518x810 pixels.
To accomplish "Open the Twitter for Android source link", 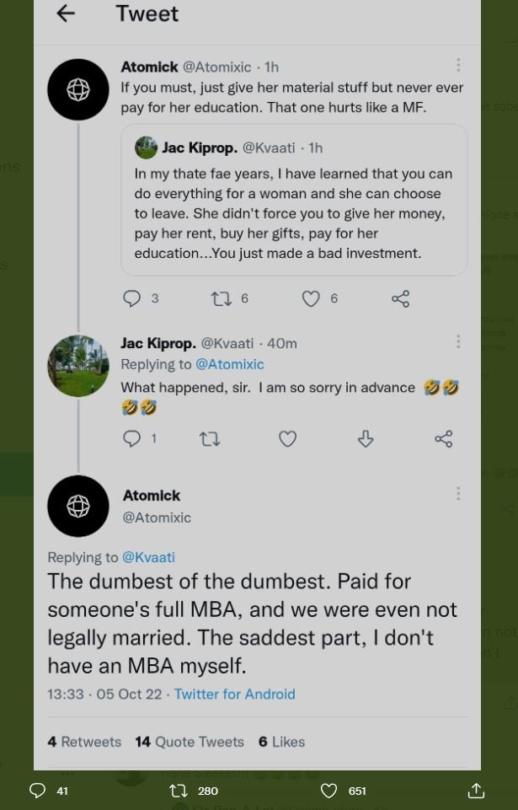I will click(x=234, y=695).
